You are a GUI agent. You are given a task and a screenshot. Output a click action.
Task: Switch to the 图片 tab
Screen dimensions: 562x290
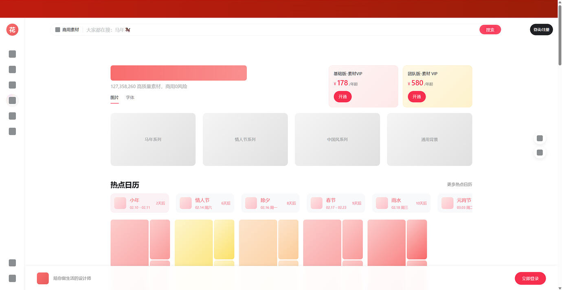114,98
